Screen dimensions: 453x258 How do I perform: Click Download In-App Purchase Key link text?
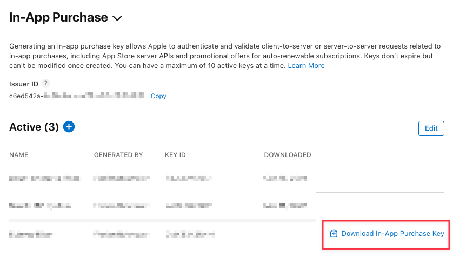pyautogui.click(x=392, y=234)
